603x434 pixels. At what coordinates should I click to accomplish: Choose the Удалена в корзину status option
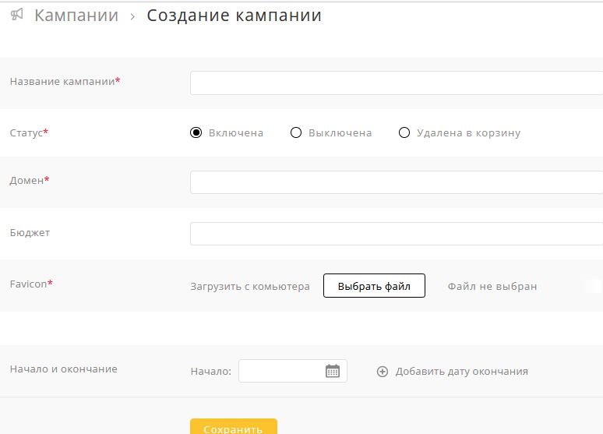tap(404, 132)
